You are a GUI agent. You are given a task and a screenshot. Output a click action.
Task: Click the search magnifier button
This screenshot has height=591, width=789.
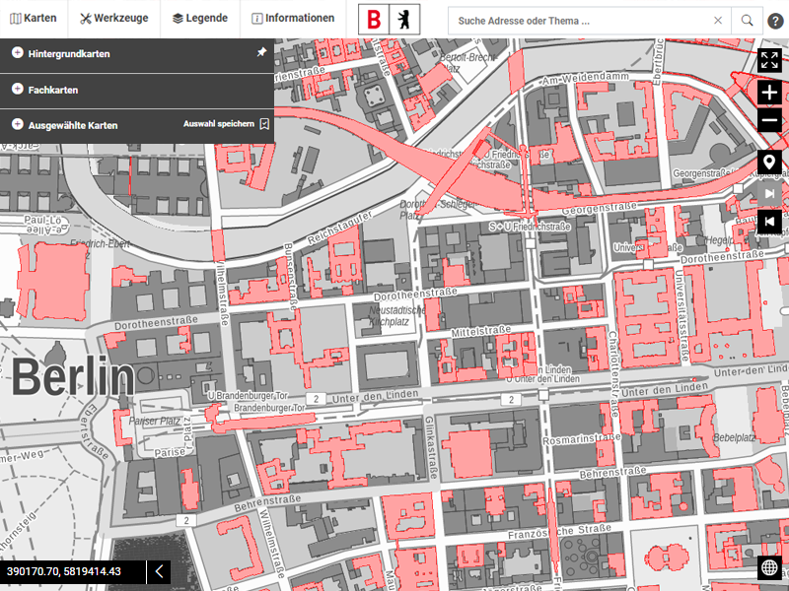748,21
